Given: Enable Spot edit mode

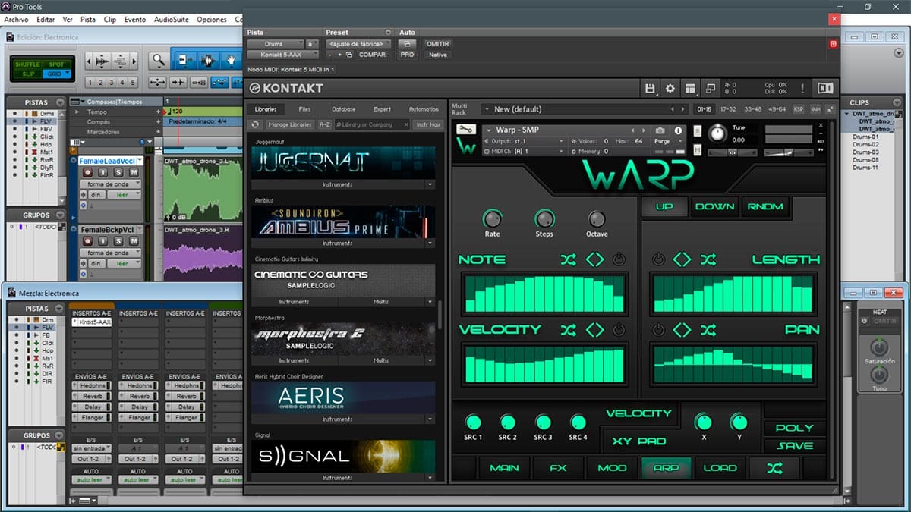Looking at the screenshot, I should coord(56,64).
